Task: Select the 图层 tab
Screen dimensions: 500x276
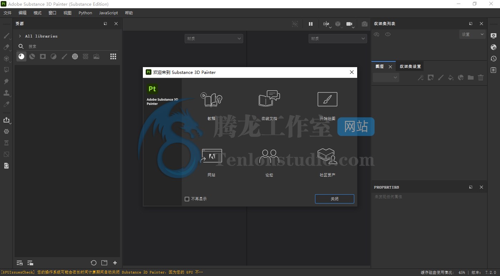Action: coord(380,66)
